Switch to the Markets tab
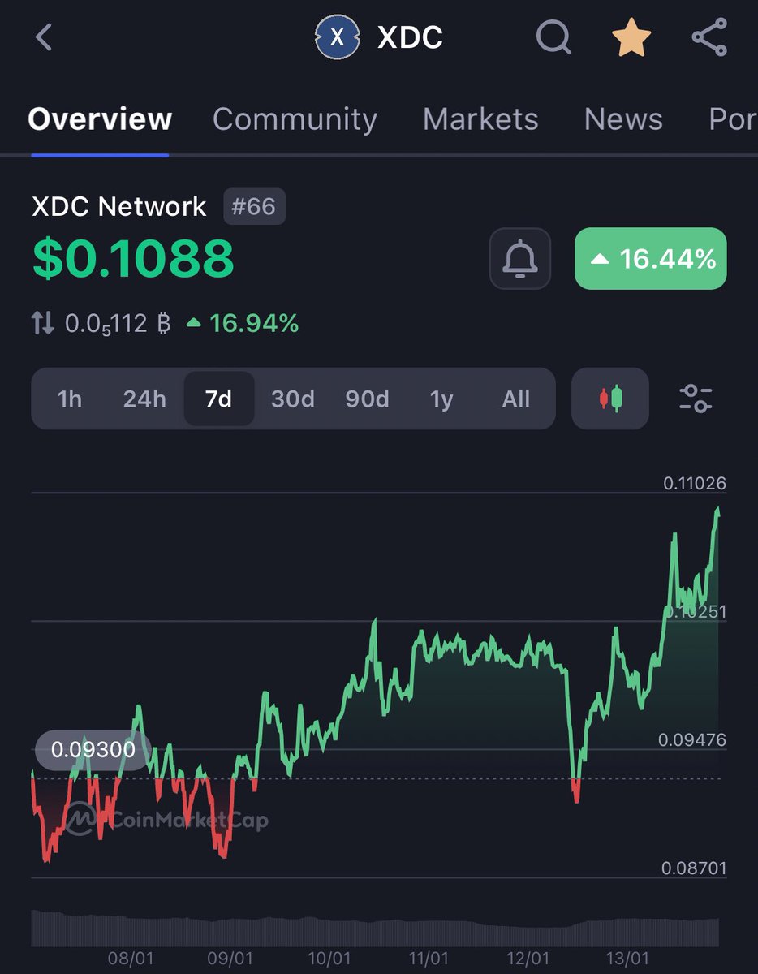This screenshot has width=758, height=974. click(480, 119)
